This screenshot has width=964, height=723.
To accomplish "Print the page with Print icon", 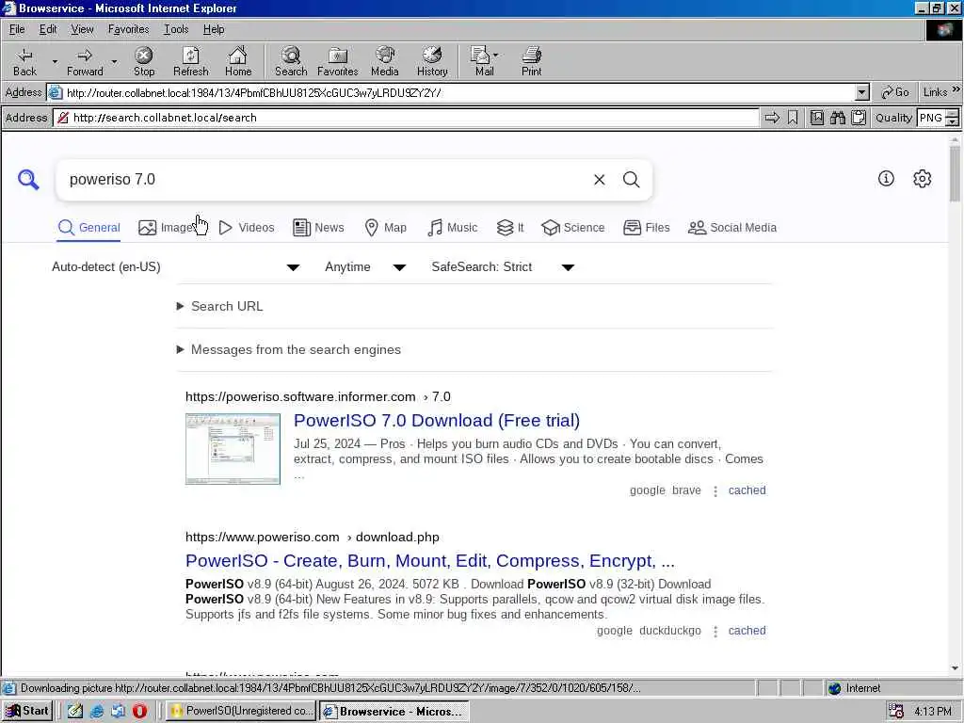I will click(x=532, y=61).
